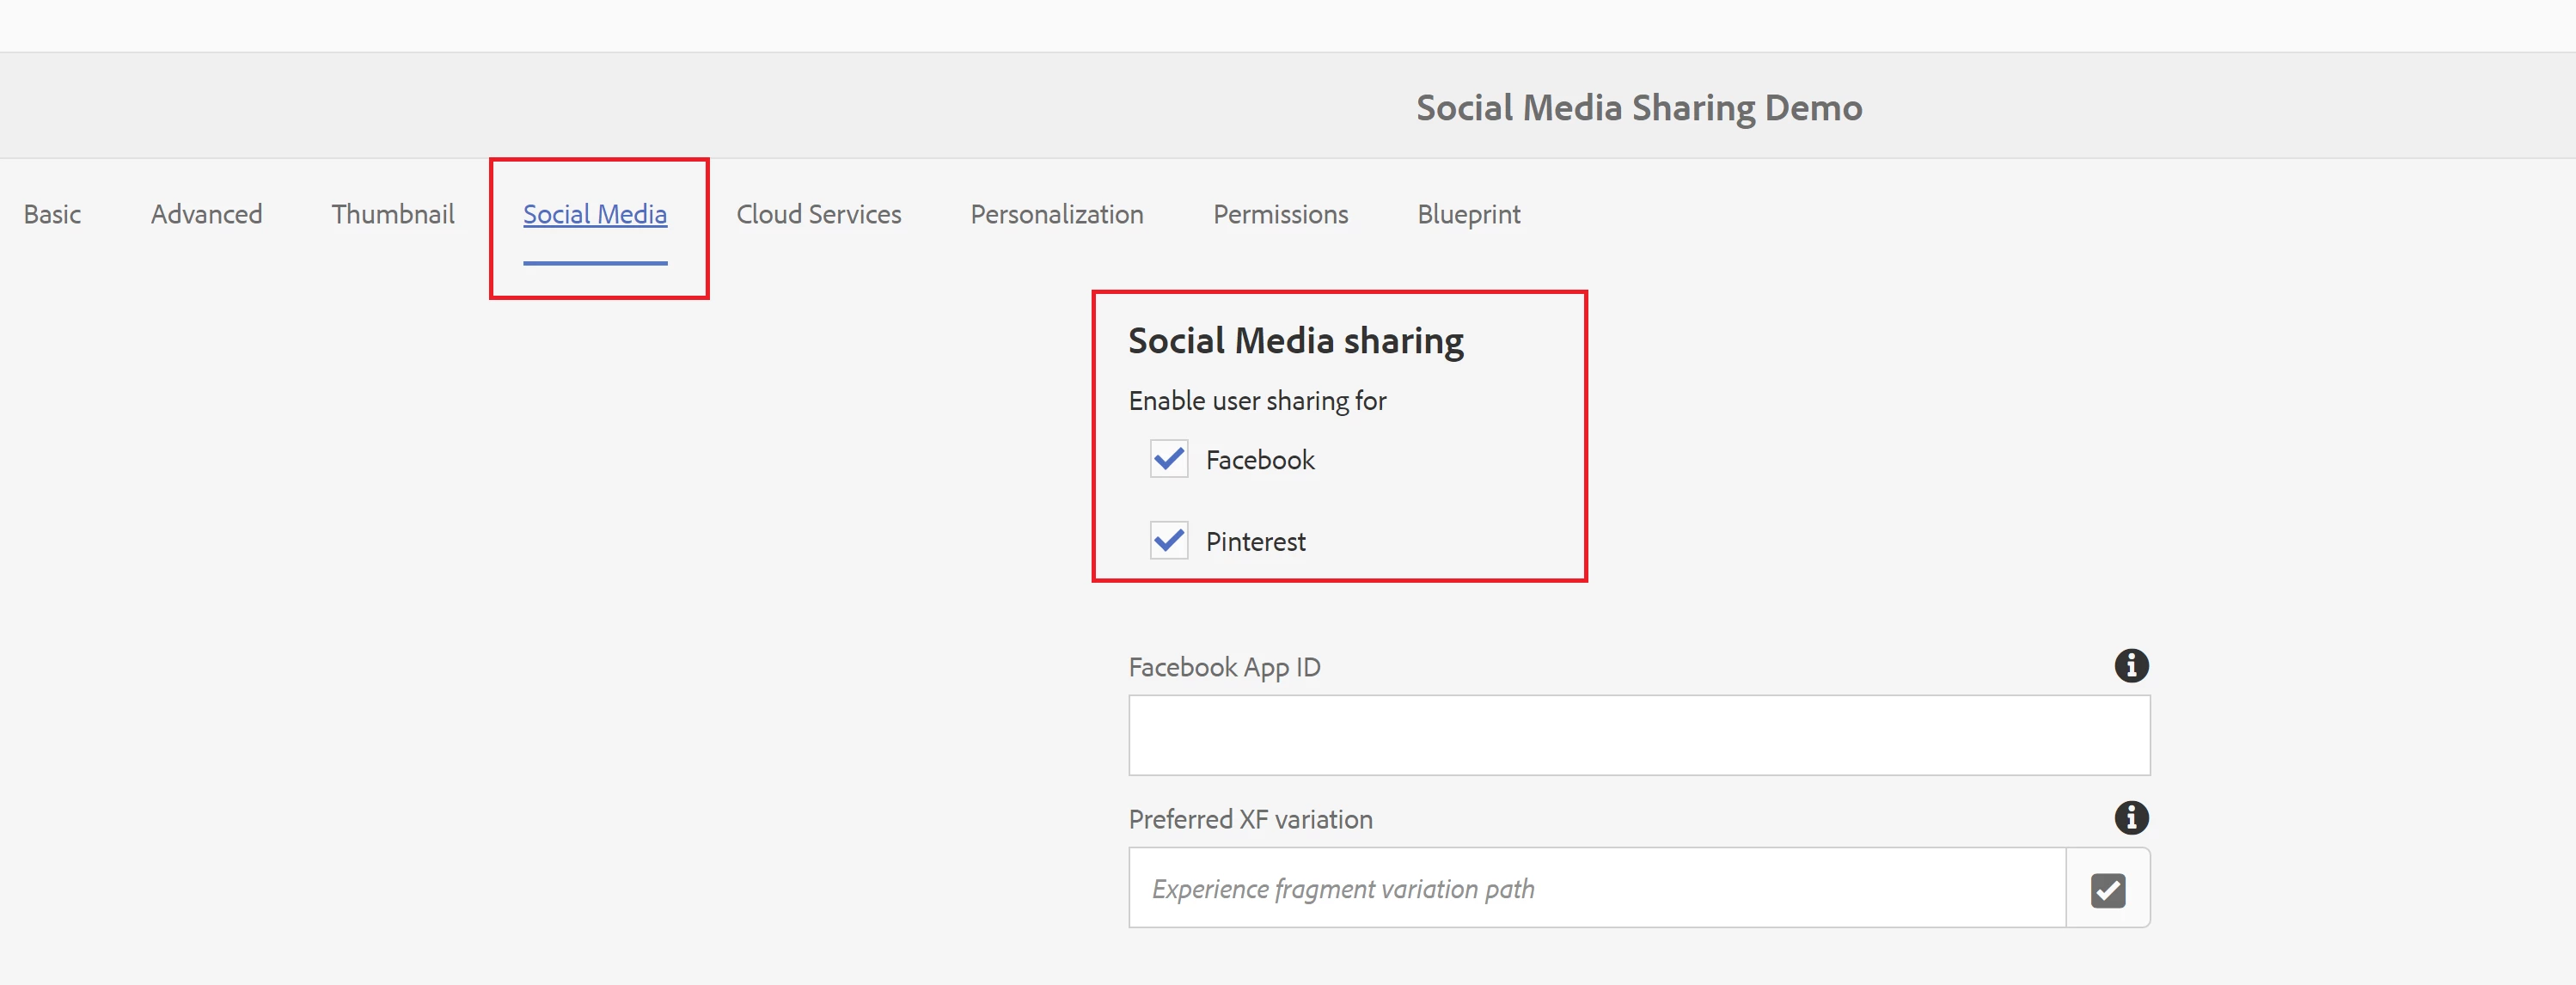2576x985 pixels.
Task: Click the Preferred XF variation label
Action: 1250,820
